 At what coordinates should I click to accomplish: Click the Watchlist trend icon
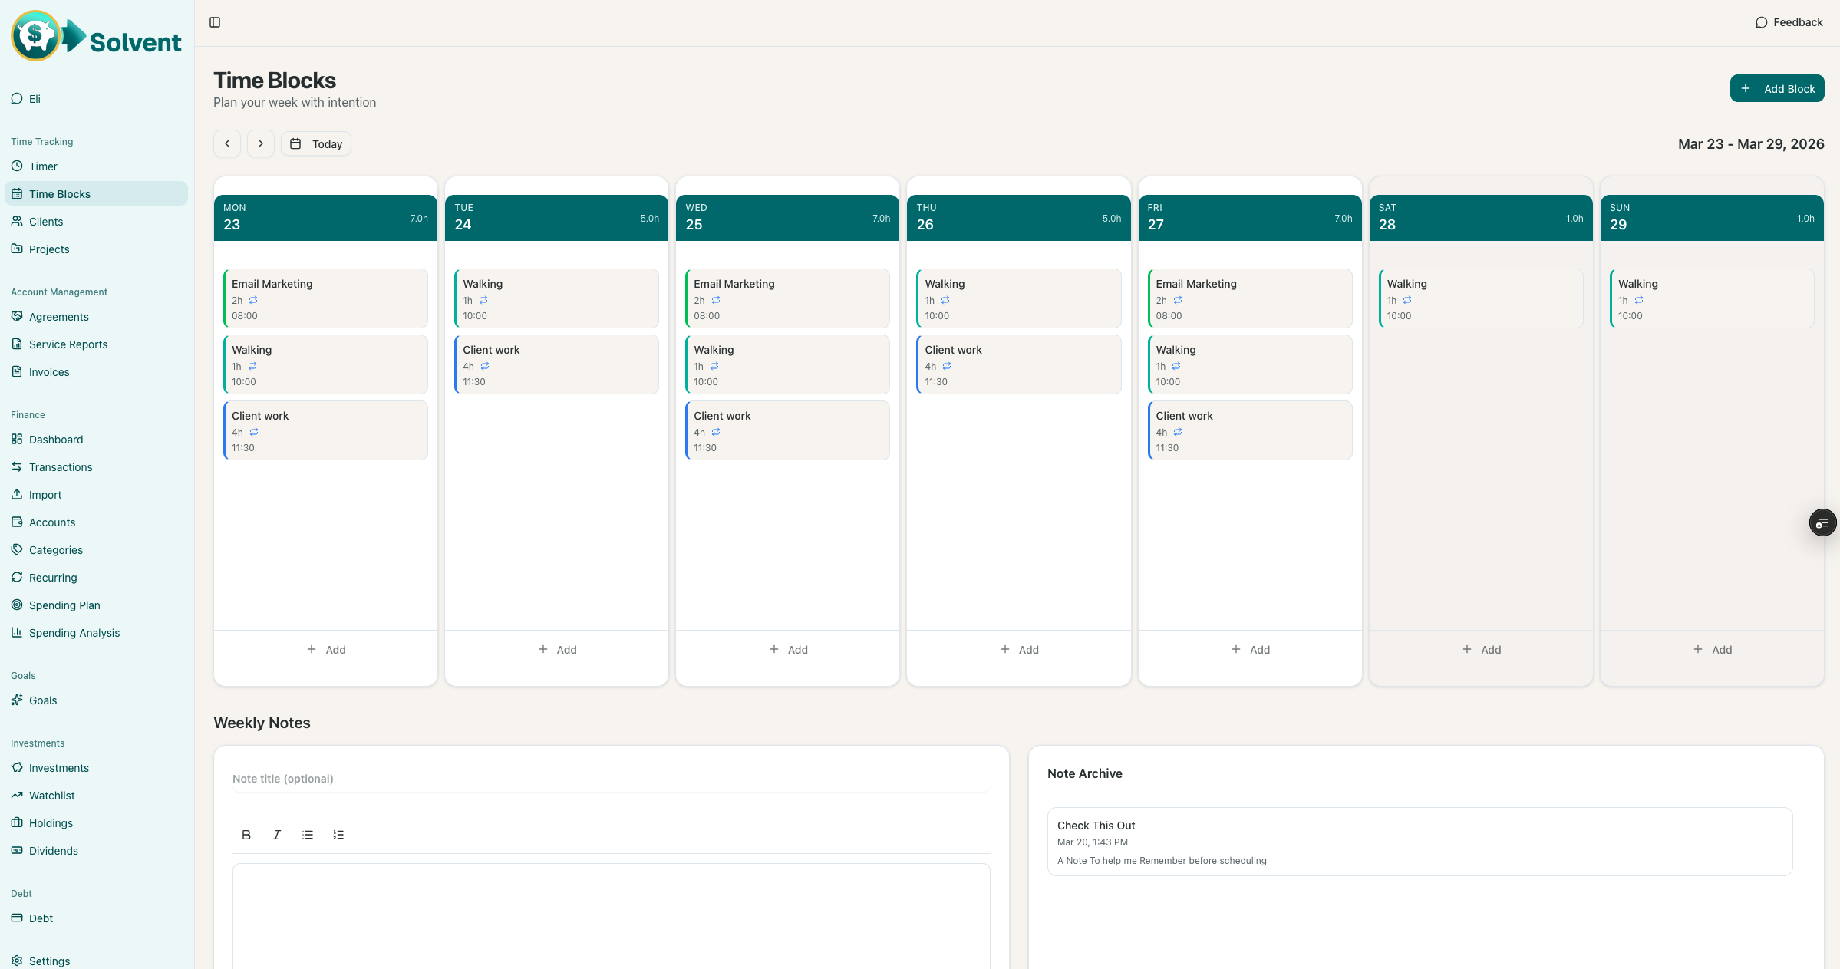pos(17,795)
